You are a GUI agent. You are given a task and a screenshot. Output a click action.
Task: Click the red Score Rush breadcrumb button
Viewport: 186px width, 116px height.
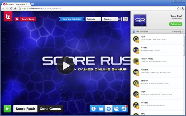click(x=28, y=19)
